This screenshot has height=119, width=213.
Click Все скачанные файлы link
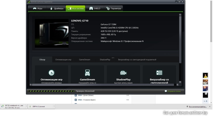197,107
